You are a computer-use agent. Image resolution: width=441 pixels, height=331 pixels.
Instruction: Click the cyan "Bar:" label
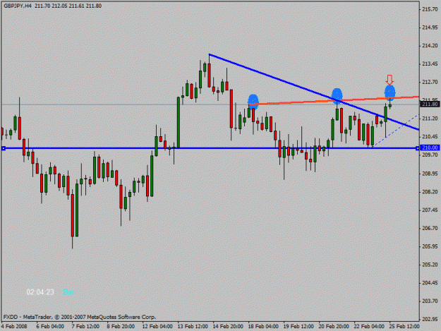68,292
